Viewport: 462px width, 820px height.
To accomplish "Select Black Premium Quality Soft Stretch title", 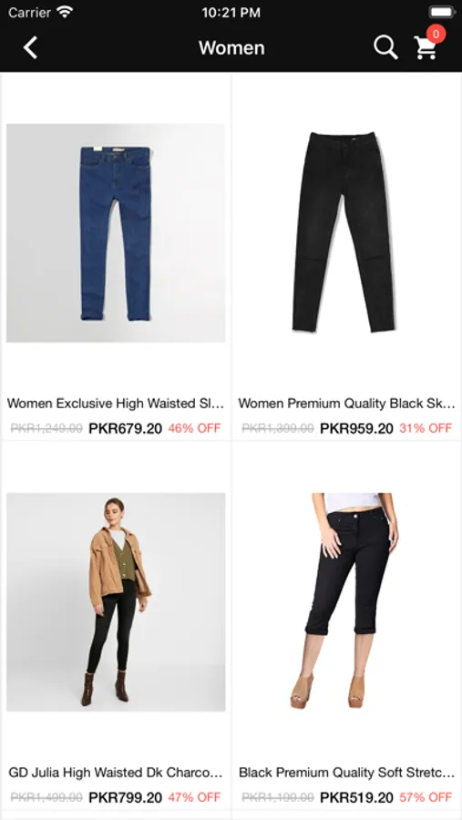I will click(x=346, y=773).
